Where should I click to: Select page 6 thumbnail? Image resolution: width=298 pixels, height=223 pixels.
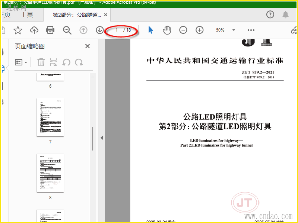pos(50,77)
